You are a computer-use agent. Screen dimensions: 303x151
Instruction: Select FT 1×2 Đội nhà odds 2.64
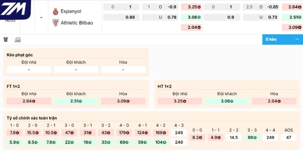29,101
